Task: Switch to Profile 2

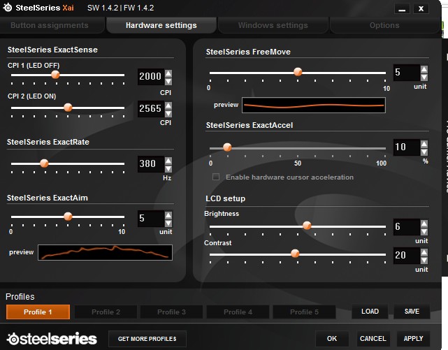Action: pos(106,312)
